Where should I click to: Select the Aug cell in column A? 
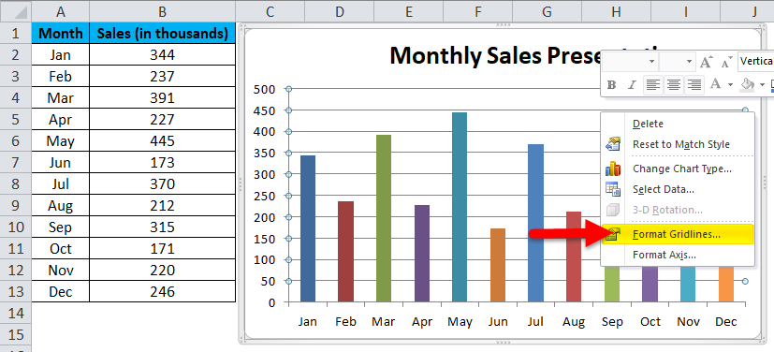[x=60, y=205]
